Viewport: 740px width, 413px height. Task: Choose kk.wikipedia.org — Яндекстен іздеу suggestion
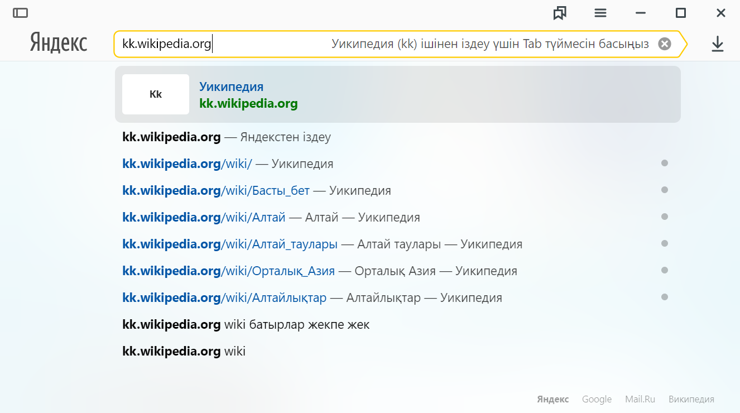227,137
